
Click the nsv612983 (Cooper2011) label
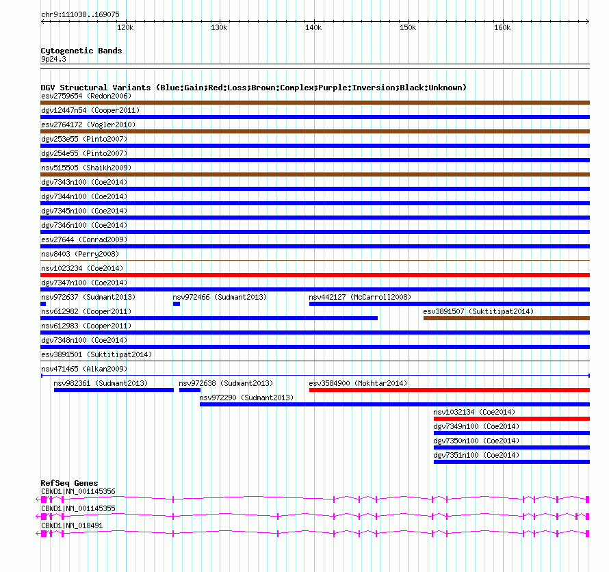point(86,326)
